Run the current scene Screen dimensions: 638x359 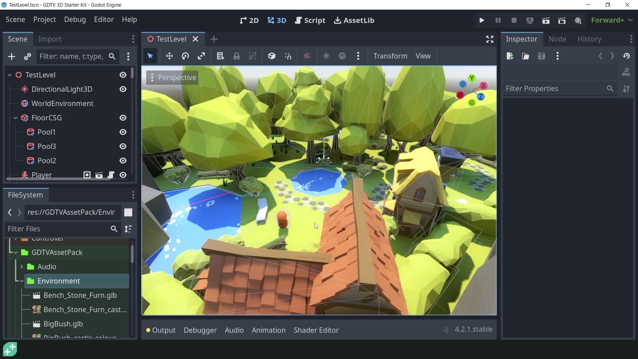546,20
